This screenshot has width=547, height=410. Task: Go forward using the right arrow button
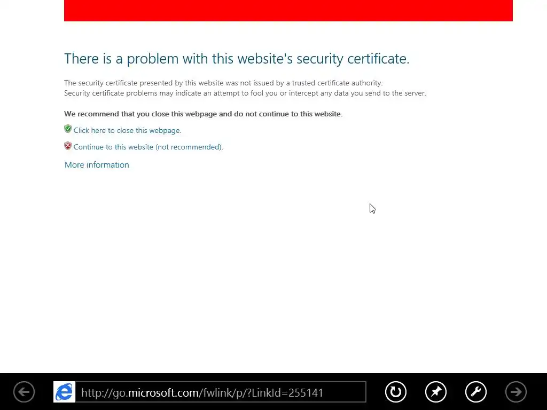[x=516, y=392]
